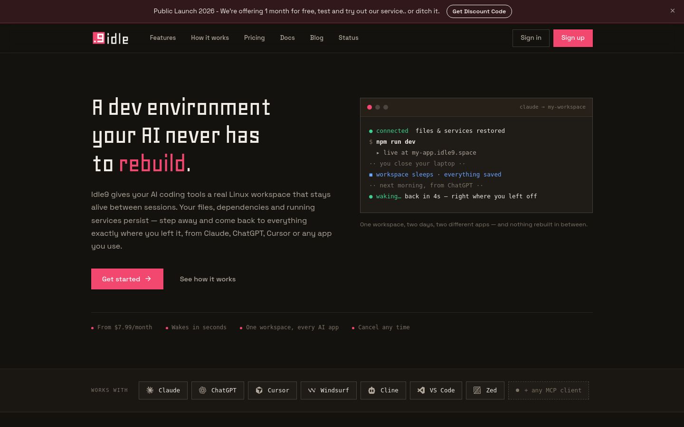Go to How it works page
This screenshot has height=427, width=684.
coord(210,38)
